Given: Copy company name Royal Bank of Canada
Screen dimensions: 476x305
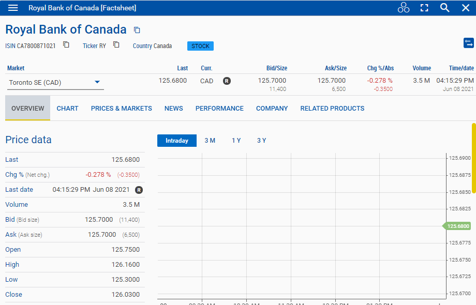Looking at the screenshot, I should click(137, 29).
